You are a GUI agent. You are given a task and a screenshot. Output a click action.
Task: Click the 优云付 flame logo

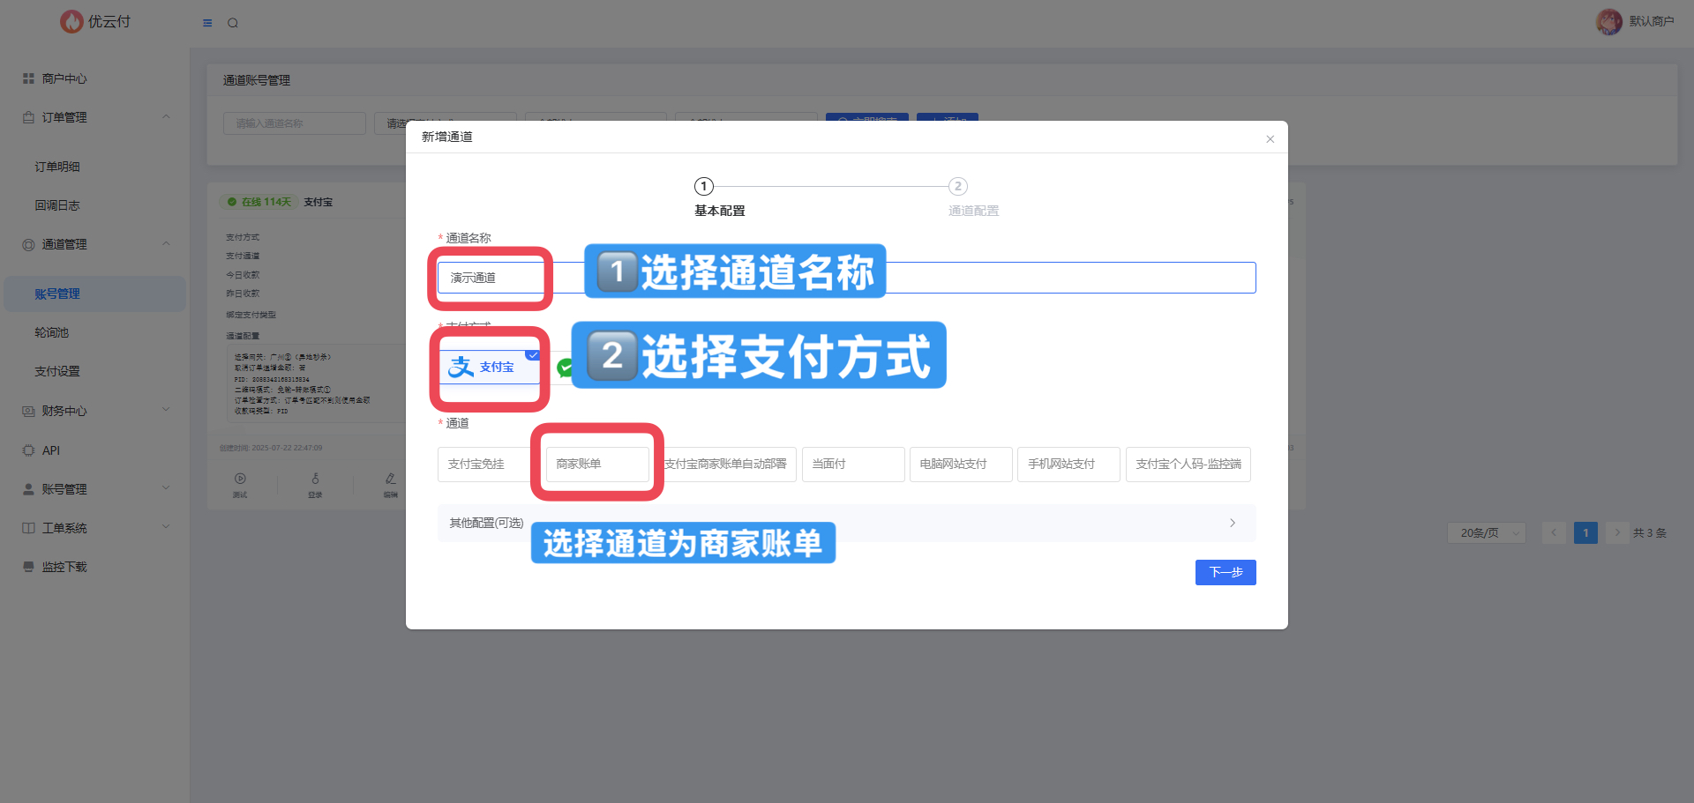click(71, 21)
